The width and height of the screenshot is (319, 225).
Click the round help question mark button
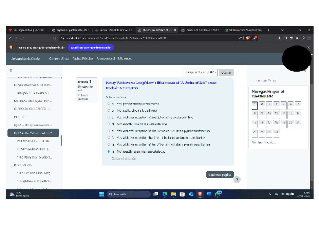pyautogui.click(x=237, y=180)
